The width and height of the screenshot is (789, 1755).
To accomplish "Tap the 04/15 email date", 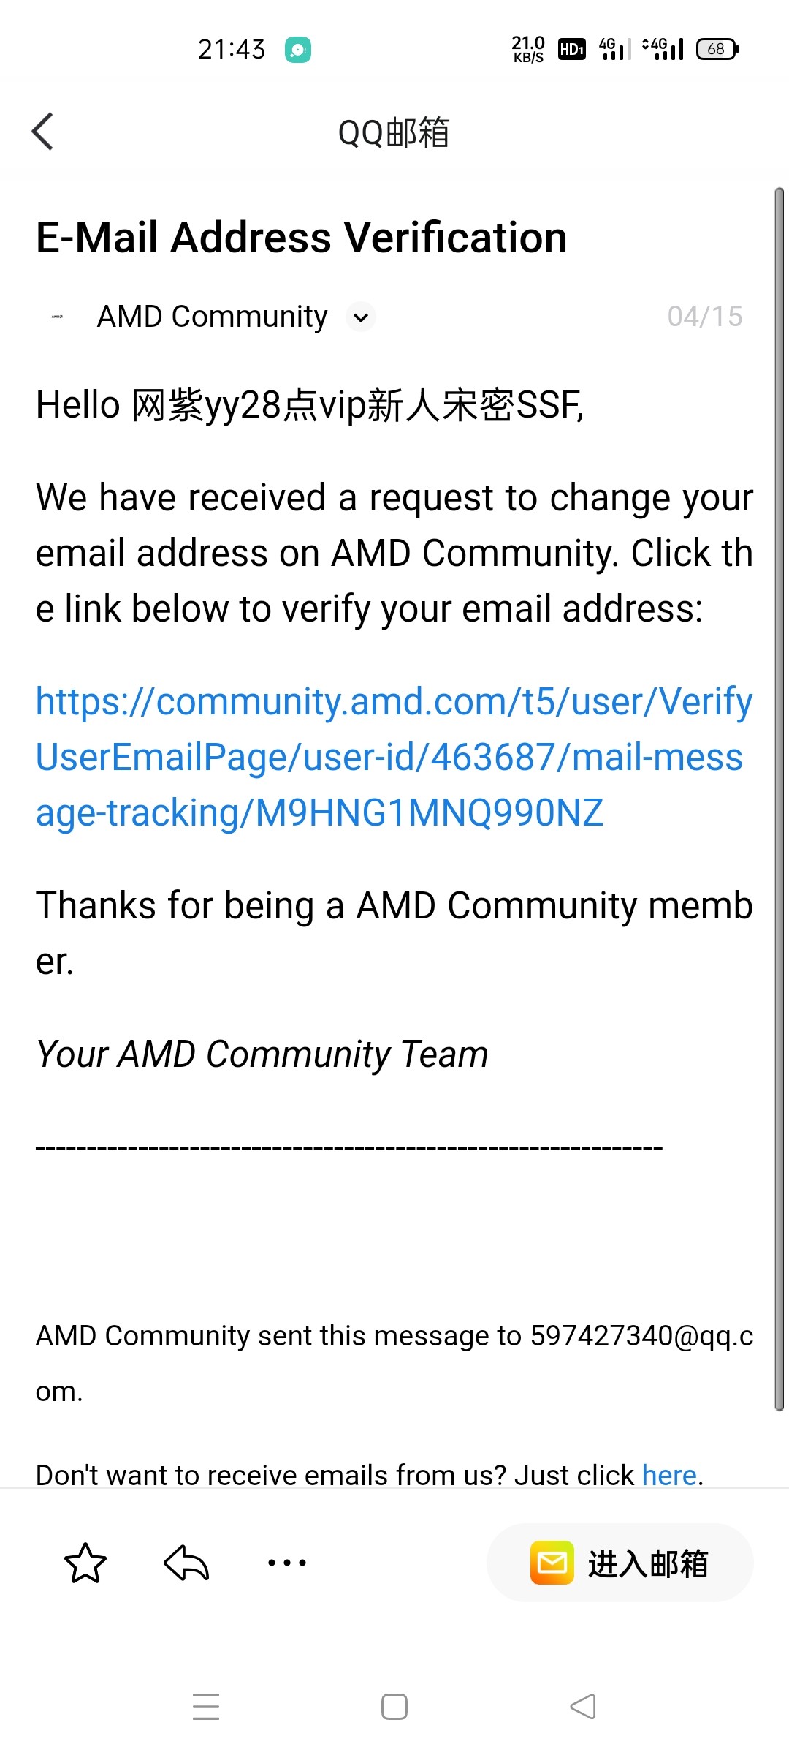I will (x=704, y=317).
